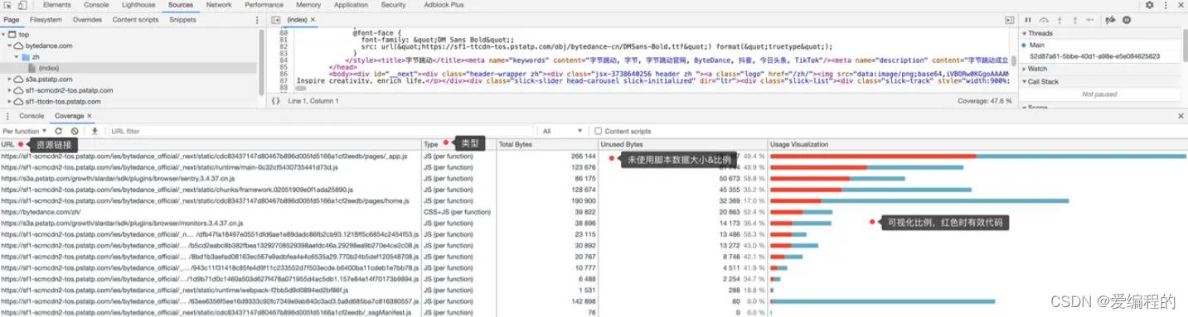Clear all coverage data

75,131
